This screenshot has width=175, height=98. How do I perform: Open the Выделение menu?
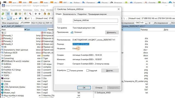[16, 10]
